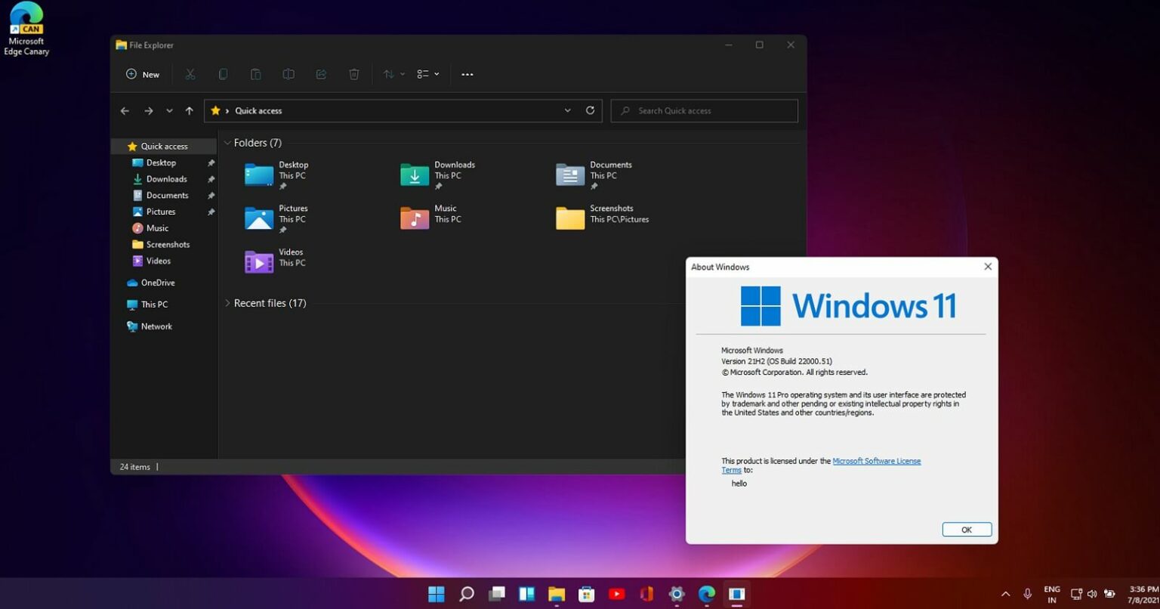Click File Explorer taskbar icon
Screen dimensions: 1160x609
[557, 594]
